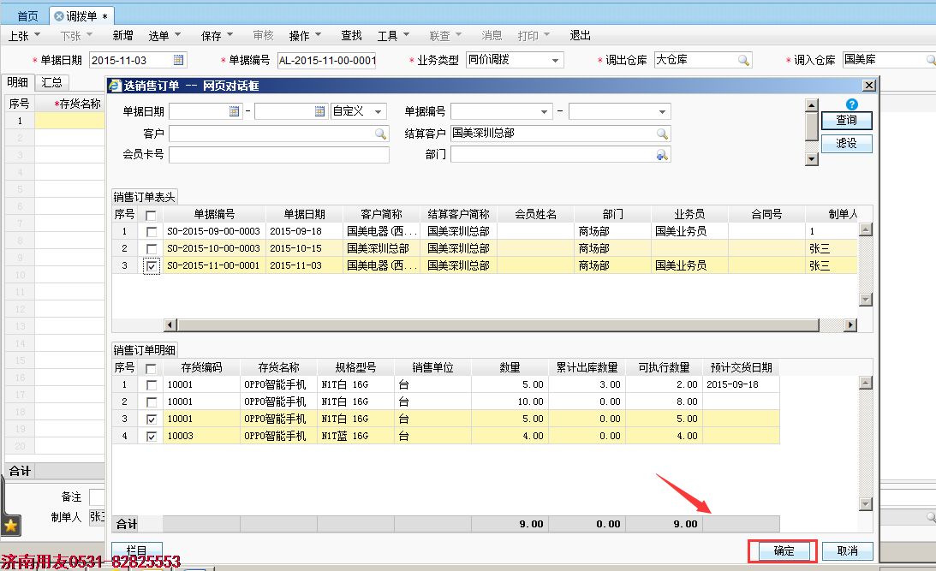Open the 业务类型 同价调拨 dropdown

coord(555,60)
